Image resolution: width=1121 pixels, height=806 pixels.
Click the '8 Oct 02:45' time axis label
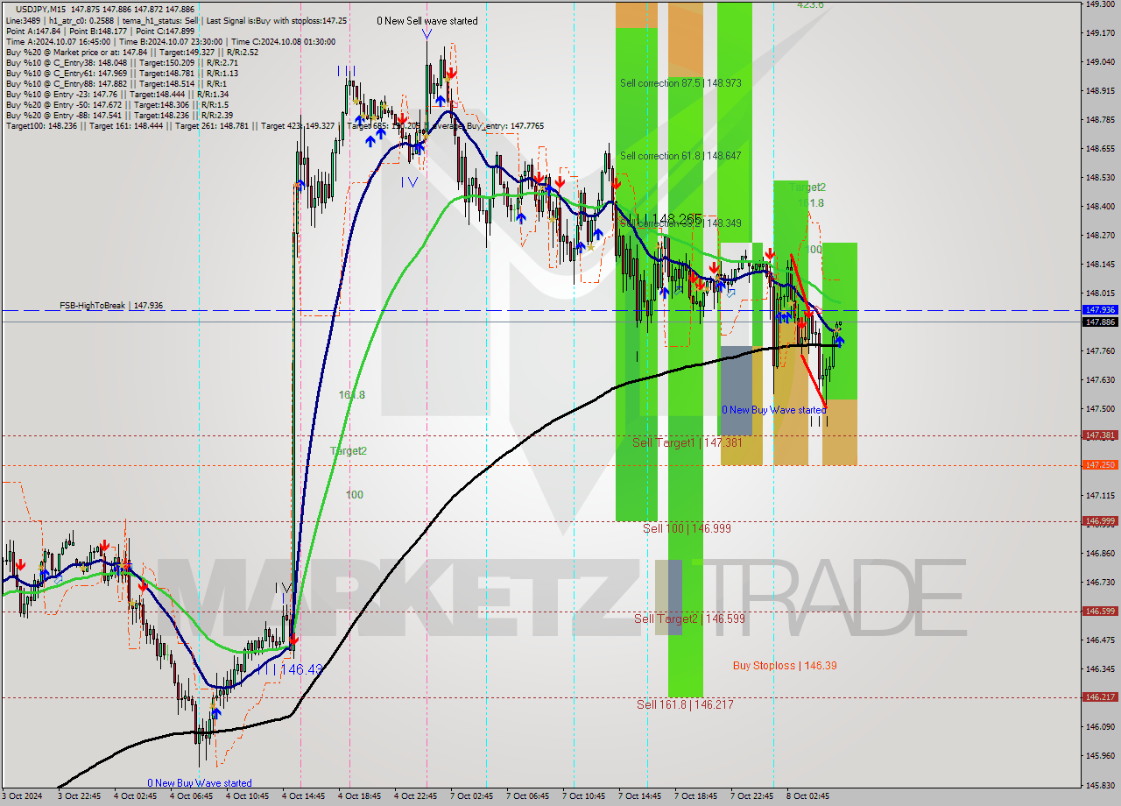click(x=808, y=796)
